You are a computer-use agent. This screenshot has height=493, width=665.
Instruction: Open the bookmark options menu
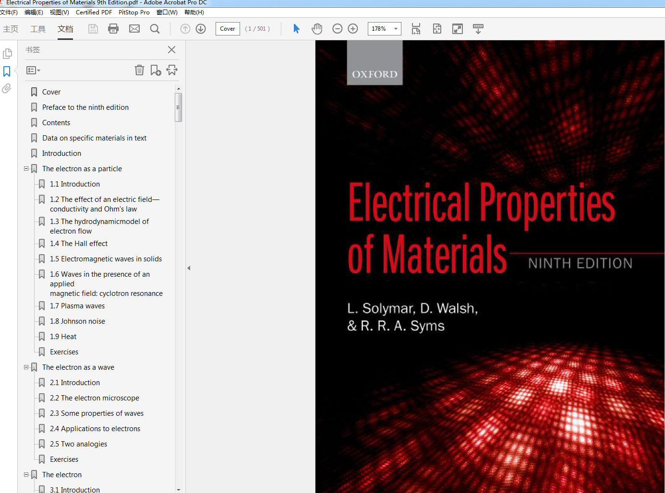point(33,70)
